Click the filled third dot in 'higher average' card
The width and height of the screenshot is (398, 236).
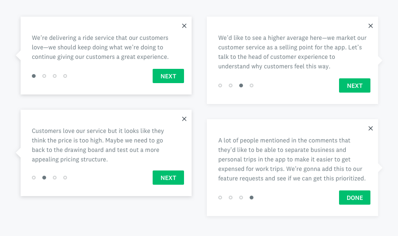[x=241, y=85]
